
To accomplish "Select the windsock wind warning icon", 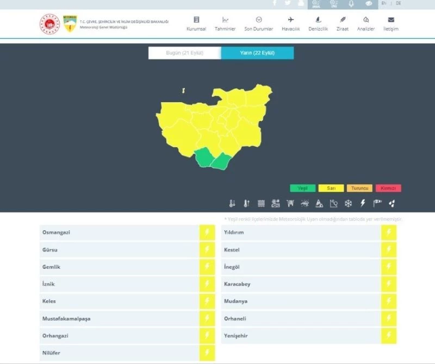I will coord(377,204).
